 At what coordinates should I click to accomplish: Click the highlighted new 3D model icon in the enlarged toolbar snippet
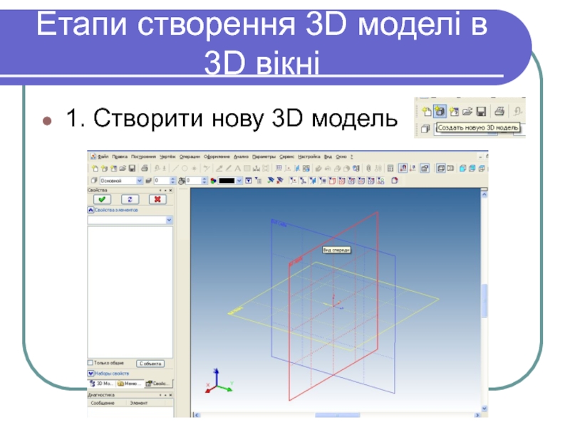440,111
